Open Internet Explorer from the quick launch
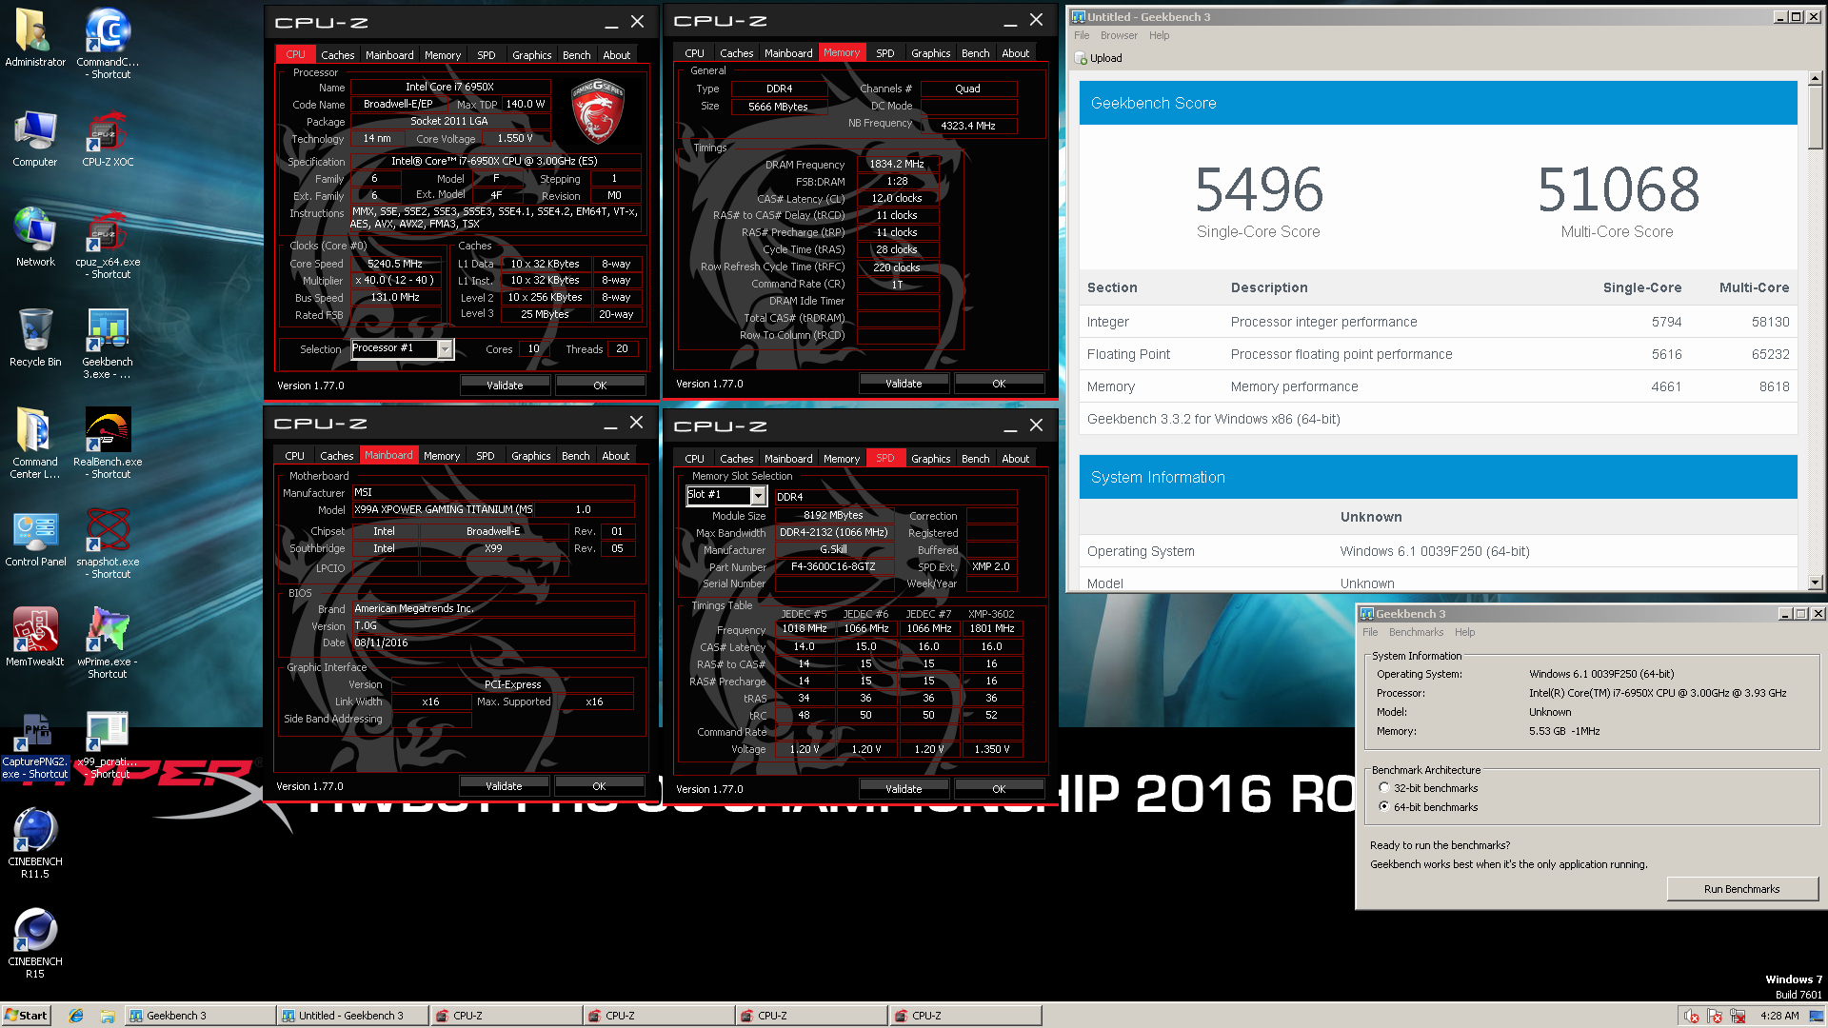 76,1016
